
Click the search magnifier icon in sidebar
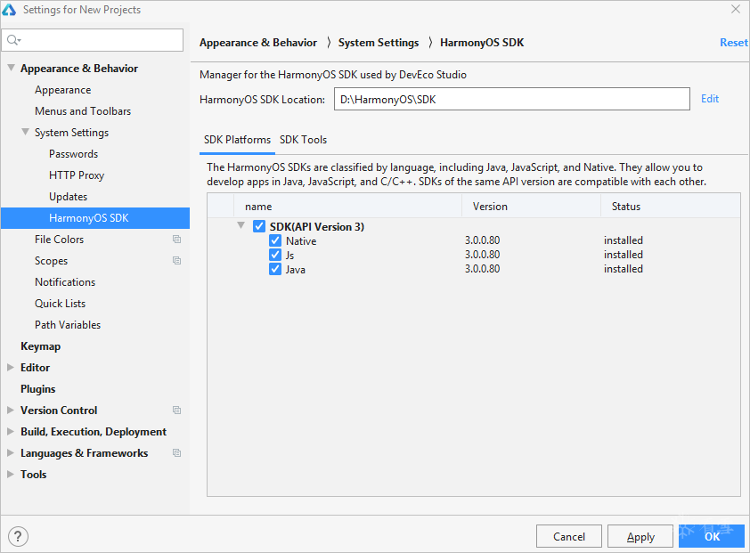tap(13, 40)
